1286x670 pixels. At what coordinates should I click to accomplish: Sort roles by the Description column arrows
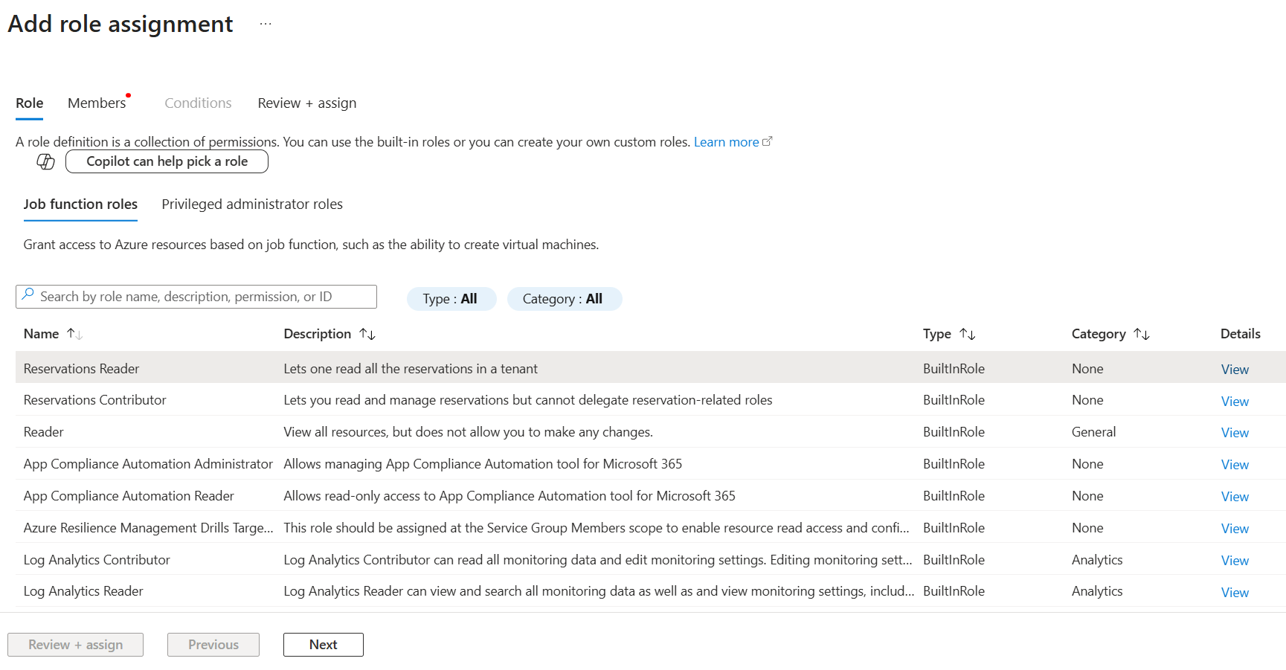pyautogui.click(x=367, y=334)
